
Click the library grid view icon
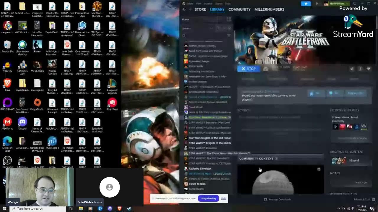[229, 19]
